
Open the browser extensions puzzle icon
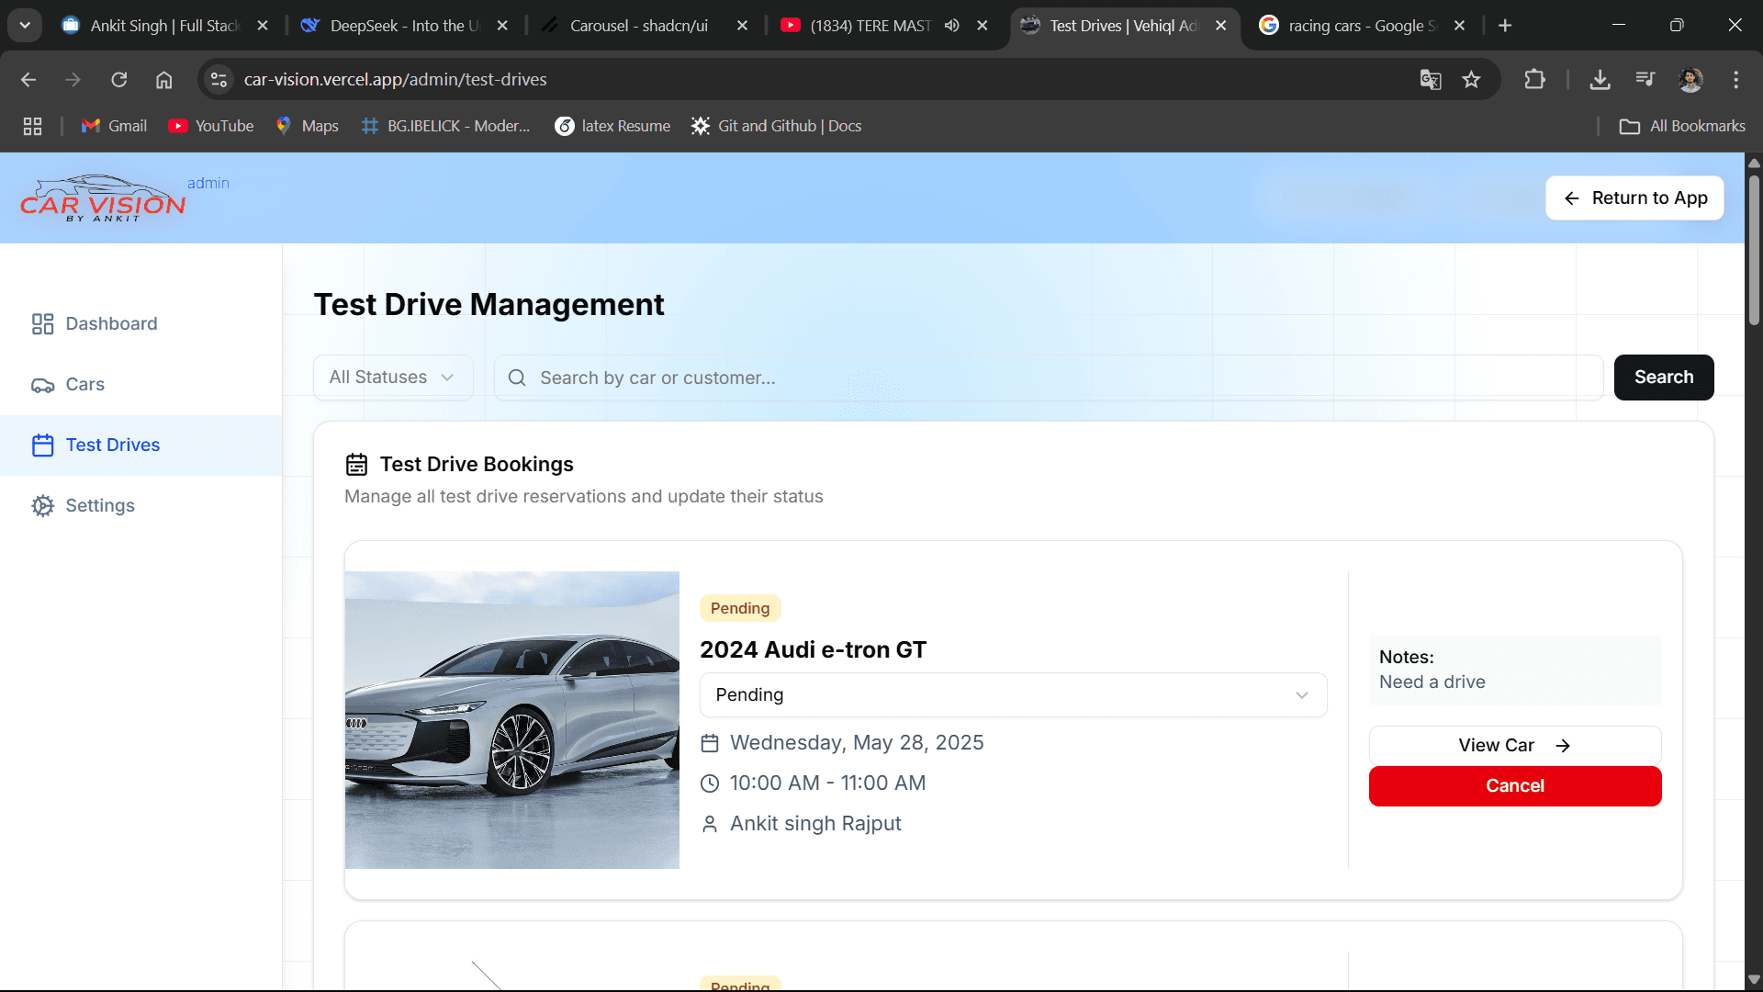pyautogui.click(x=1534, y=80)
